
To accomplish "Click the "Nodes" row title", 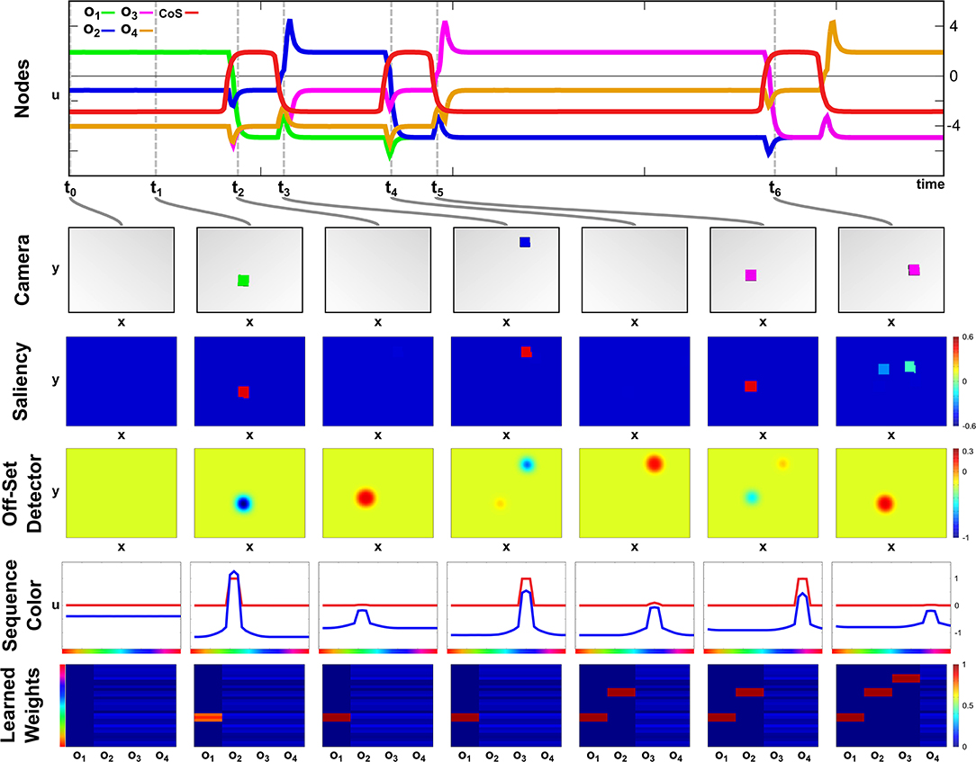I will click(x=22, y=88).
